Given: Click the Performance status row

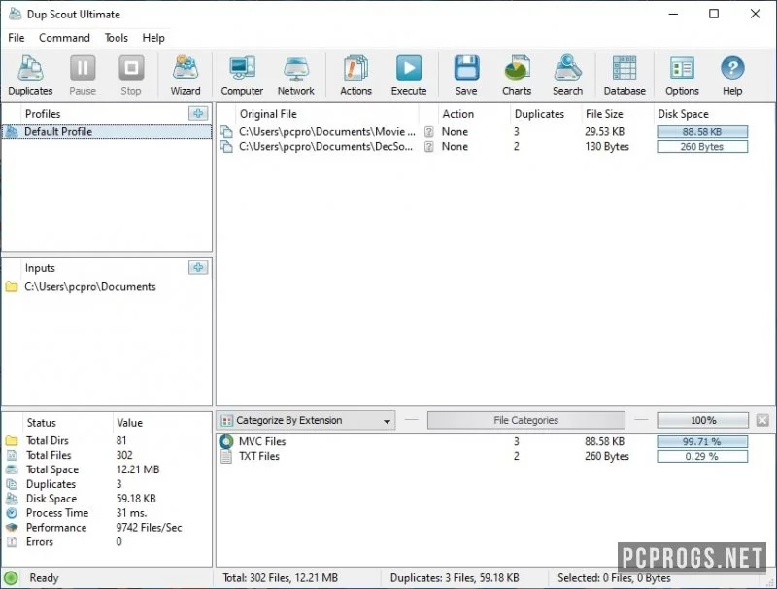Looking at the screenshot, I should click(107, 528).
